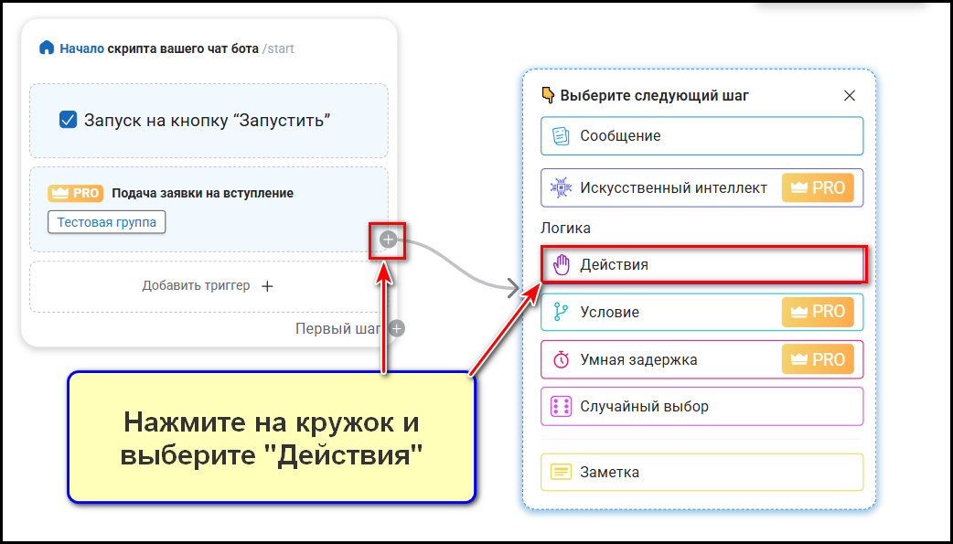Click the blue home icon next to Начало
The image size is (953, 544).
(47, 48)
